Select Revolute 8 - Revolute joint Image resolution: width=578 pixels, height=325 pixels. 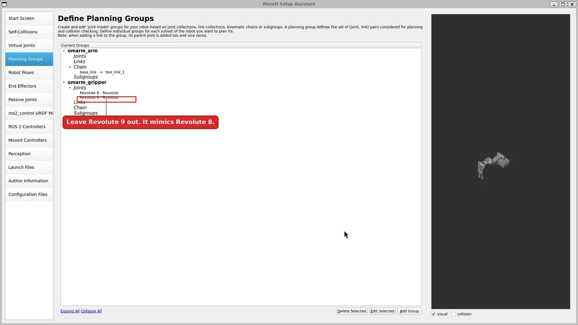point(99,93)
